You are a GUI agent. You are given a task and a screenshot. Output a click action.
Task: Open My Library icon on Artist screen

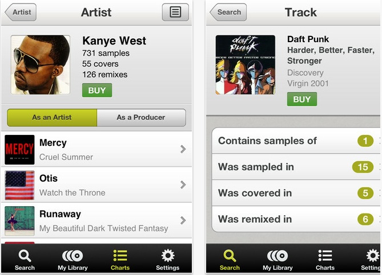tap(73, 260)
